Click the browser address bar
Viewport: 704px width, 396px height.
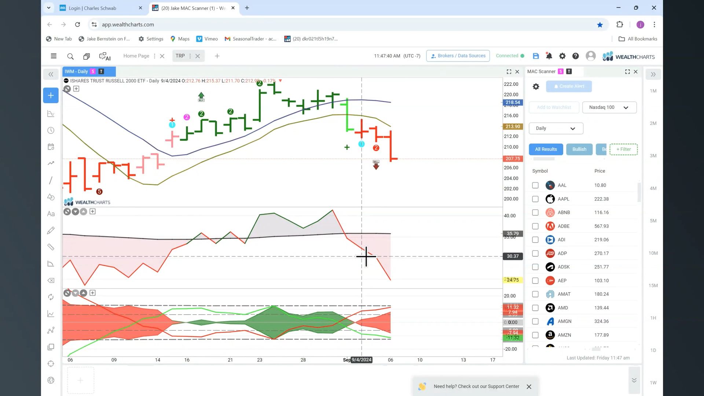(345, 25)
